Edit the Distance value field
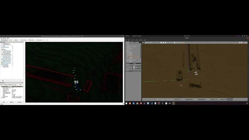This screenshot has width=249, height=140. (x=17, y=91)
